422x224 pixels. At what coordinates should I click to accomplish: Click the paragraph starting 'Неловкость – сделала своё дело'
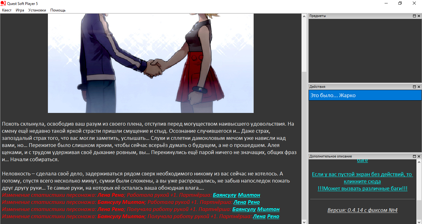click(146, 181)
